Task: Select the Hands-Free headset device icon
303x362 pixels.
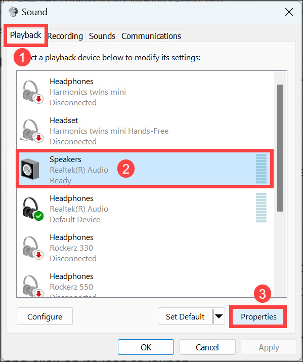Action: click(32, 131)
